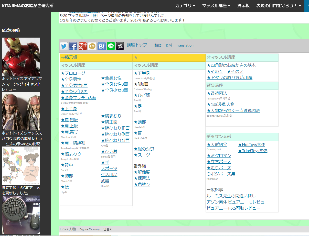This screenshot has width=309, height=236.
Task: Open the 講座トップ link
Action: 137,45
